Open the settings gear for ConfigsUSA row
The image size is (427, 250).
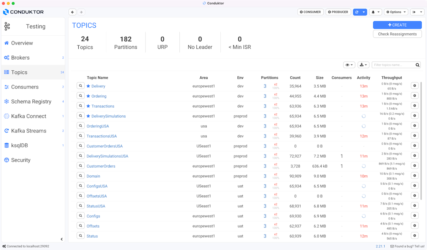tap(415, 185)
